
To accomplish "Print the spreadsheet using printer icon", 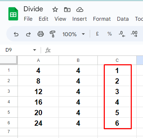I will point(41,34).
